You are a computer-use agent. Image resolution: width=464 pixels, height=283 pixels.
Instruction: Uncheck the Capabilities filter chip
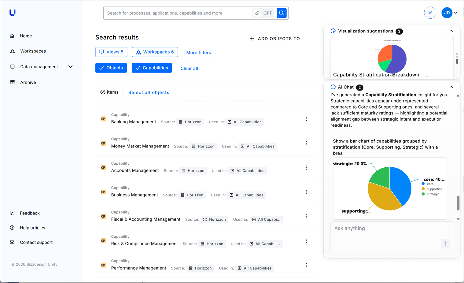pyautogui.click(x=152, y=68)
